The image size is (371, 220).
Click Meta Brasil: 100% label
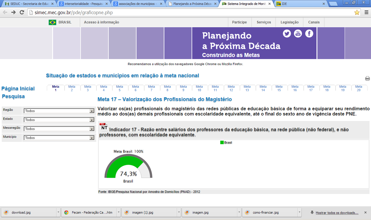(x=128, y=151)
